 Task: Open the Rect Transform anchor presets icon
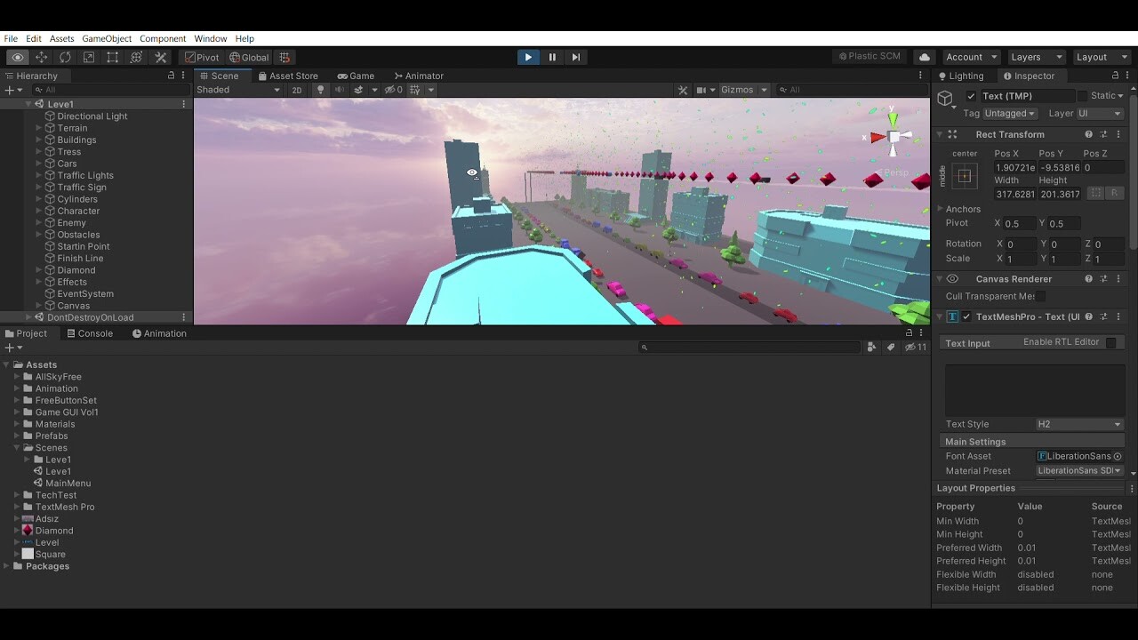(x=965, y=176)
